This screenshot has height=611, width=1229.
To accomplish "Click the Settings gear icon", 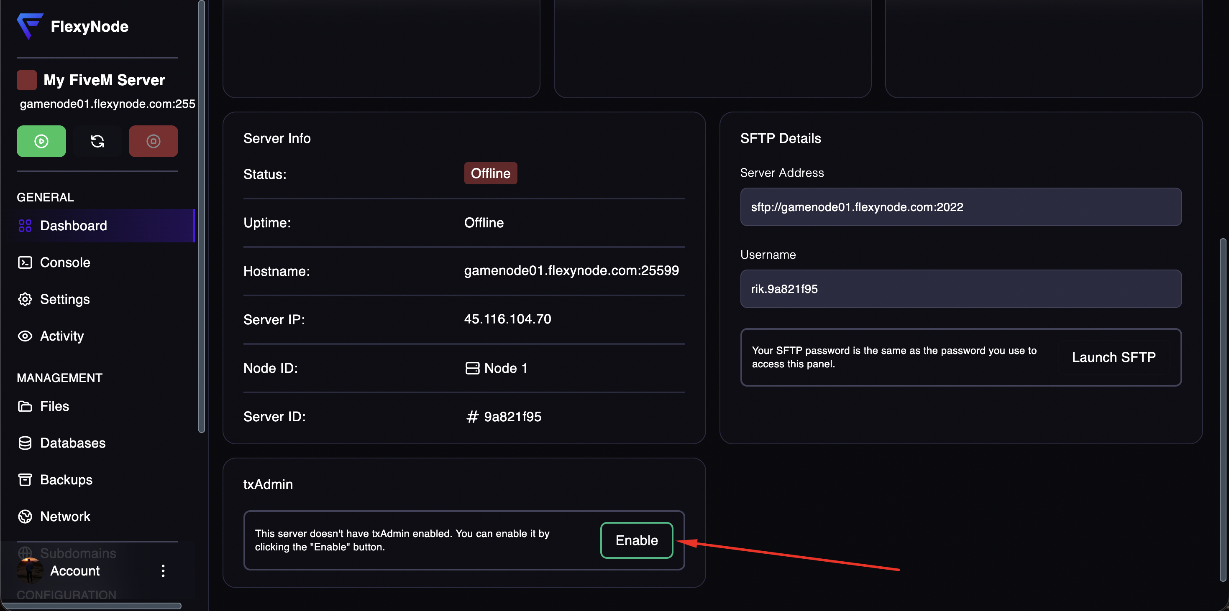I will [x=25, y=299].
